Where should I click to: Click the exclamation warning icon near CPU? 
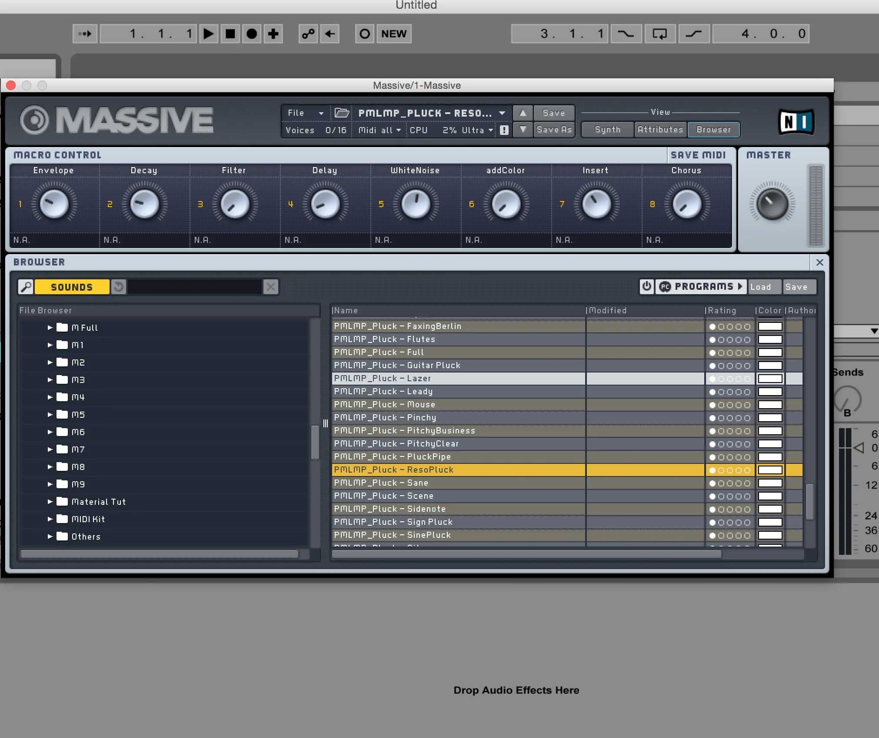click(x=504, y=130)
